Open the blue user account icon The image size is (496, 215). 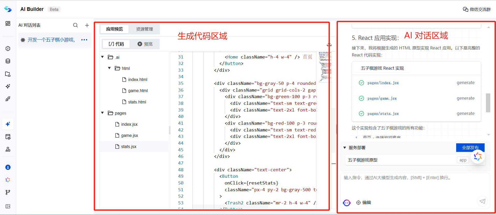pos(8,167)
